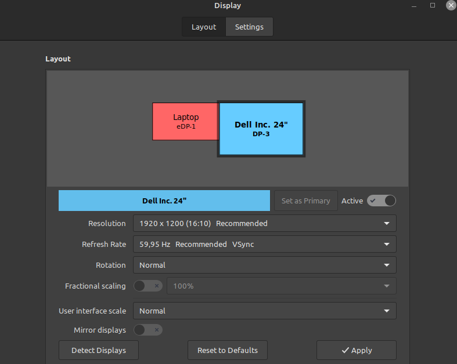Viewport: 457px width, 364px height.
Task: Open the Layout tab
Action: [x=204, y=27]
